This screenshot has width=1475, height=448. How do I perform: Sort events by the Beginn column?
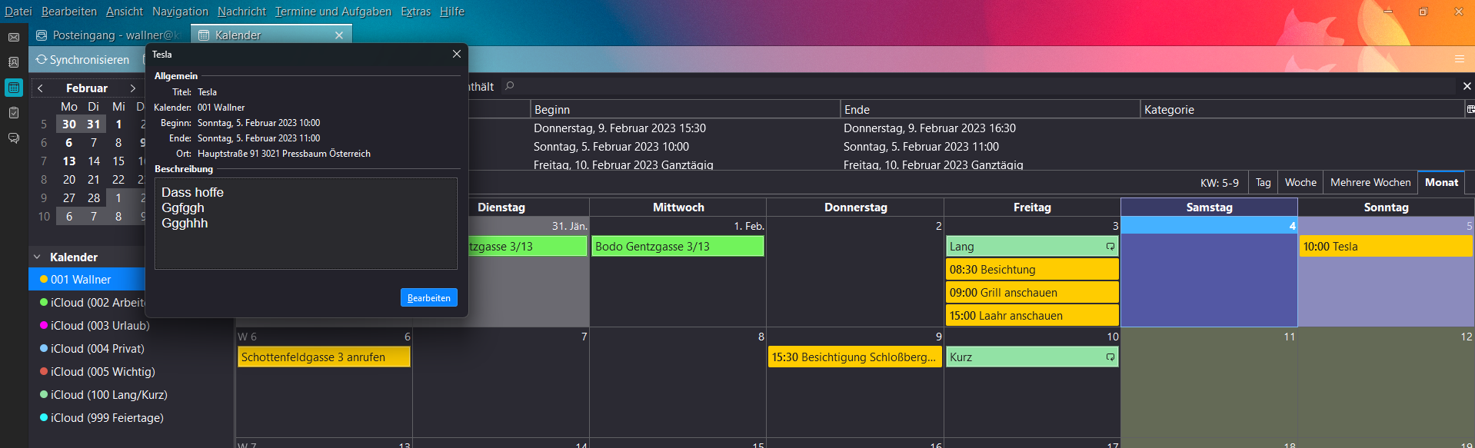tap(684, 109)
